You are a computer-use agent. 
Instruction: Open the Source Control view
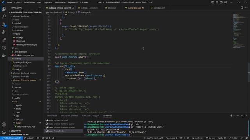[4, 24]
